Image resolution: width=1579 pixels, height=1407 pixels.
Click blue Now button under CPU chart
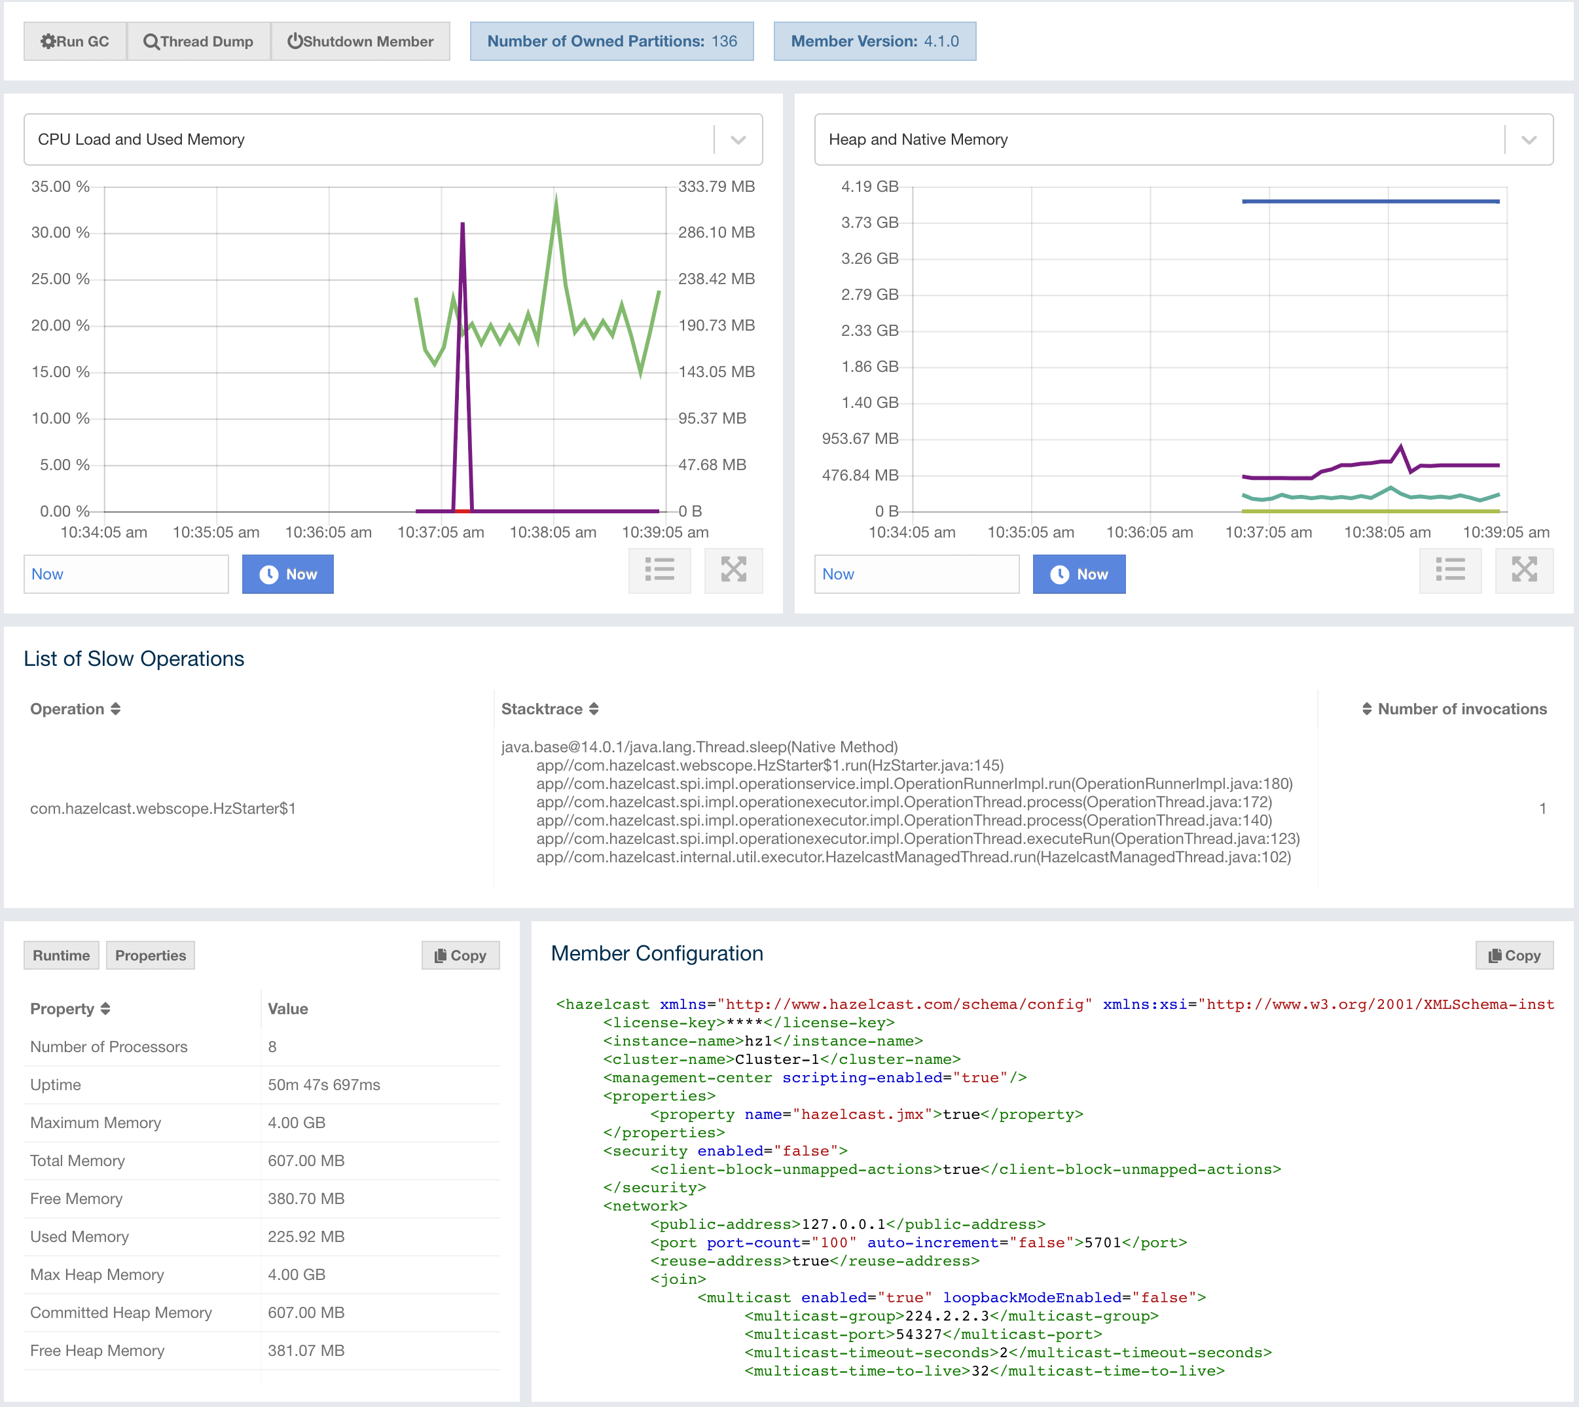pyautogui.click(x=287, y=574)
